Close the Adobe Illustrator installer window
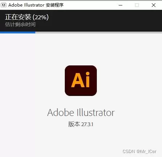The image size is (162, 157). pos(154,5)
